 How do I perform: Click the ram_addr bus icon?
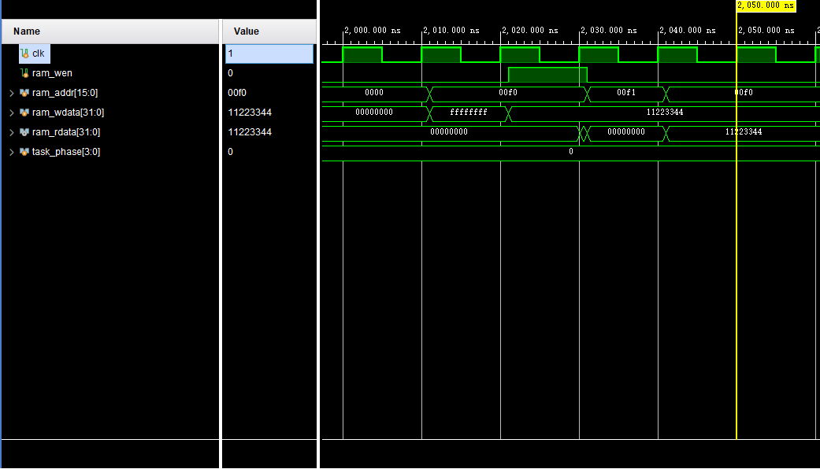click(24, 92)
